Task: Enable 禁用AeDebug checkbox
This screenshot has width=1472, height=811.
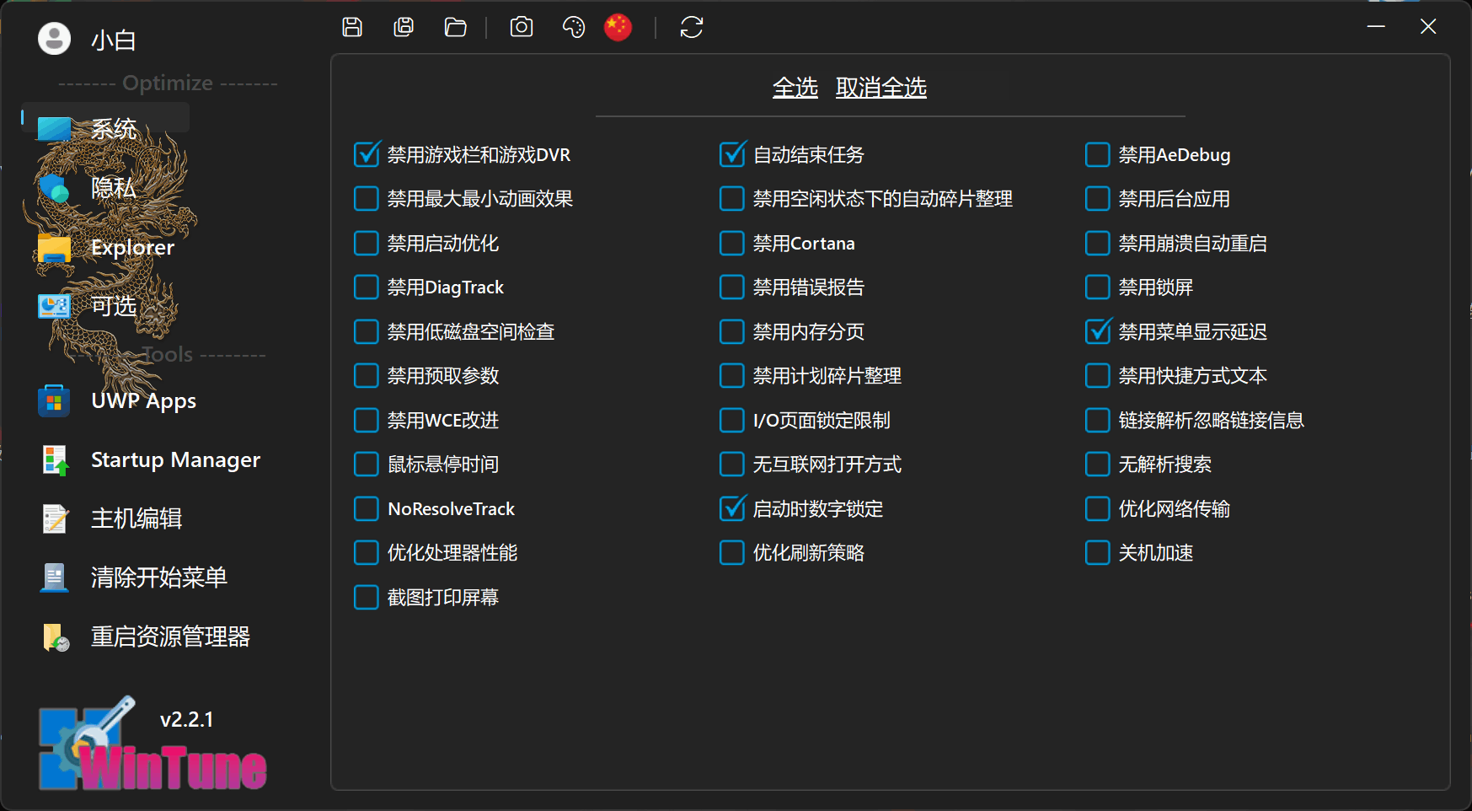Action: click(1097, 155)
